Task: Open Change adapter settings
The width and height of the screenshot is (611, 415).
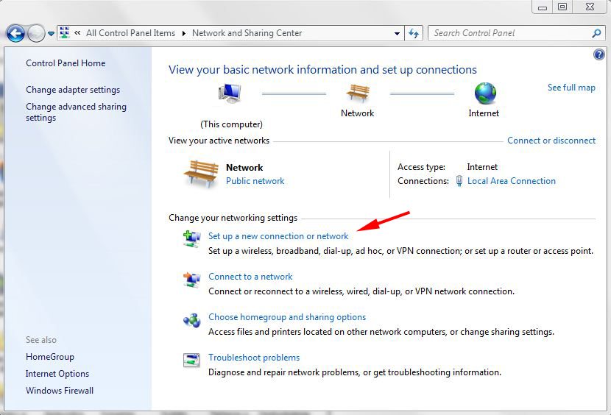Action: tap(73, 90)
